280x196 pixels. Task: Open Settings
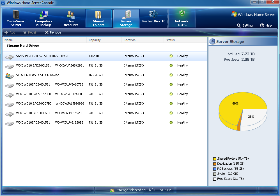245,25
